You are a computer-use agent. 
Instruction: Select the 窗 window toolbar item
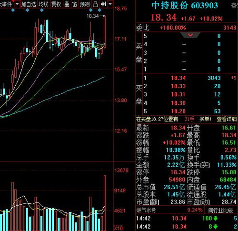point(75,4)
